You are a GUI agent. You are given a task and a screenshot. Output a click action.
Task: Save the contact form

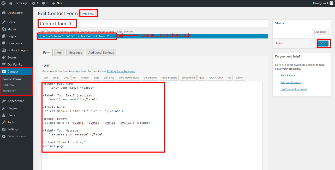coord(323,43)
